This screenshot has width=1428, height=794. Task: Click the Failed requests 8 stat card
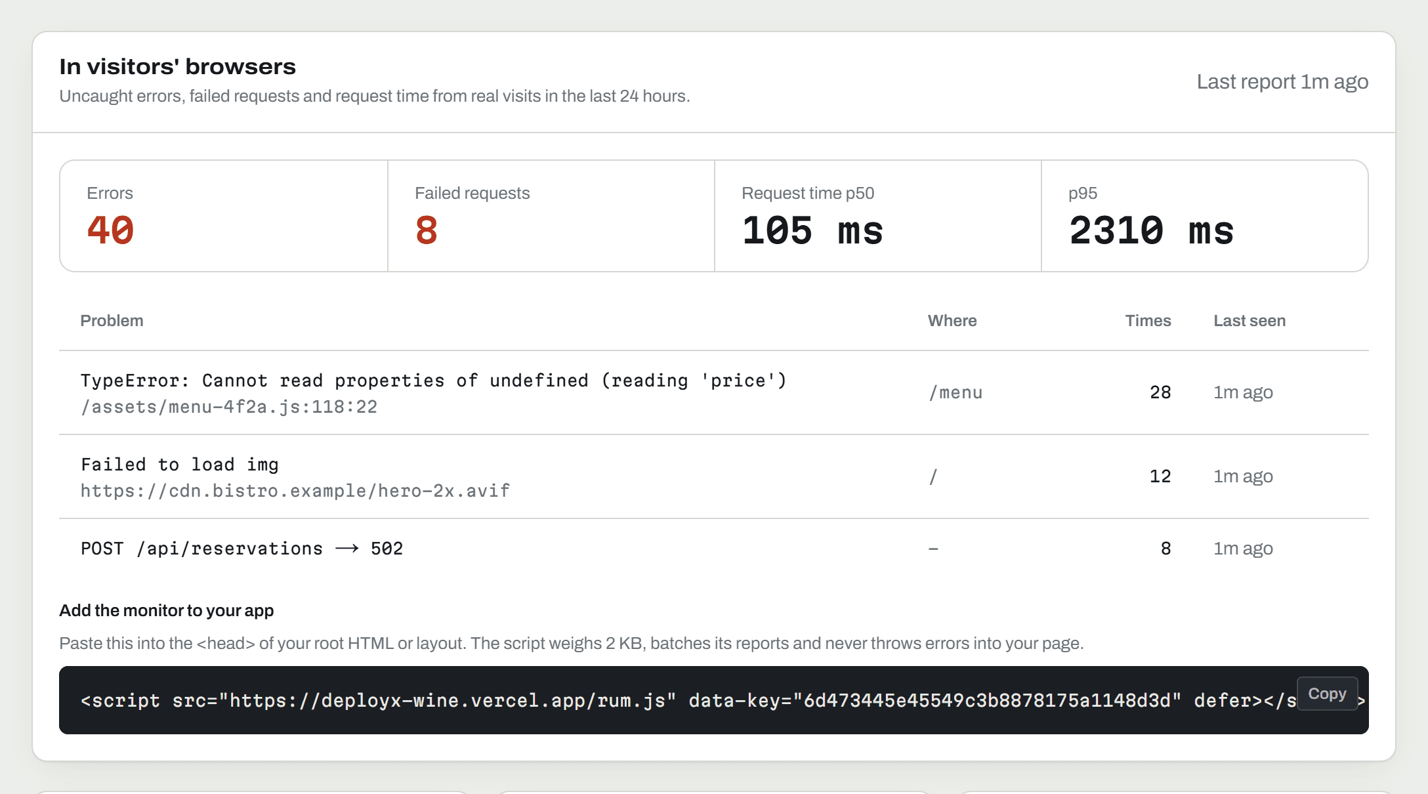(551, 216)
